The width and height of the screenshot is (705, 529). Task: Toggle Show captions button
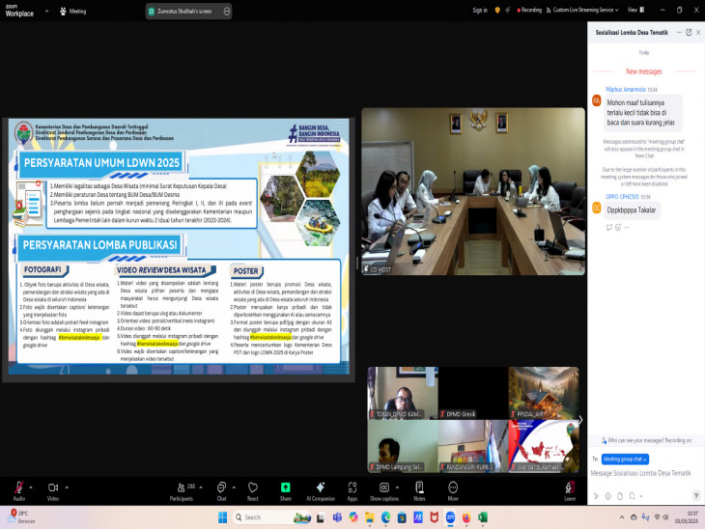coord(383,490)
